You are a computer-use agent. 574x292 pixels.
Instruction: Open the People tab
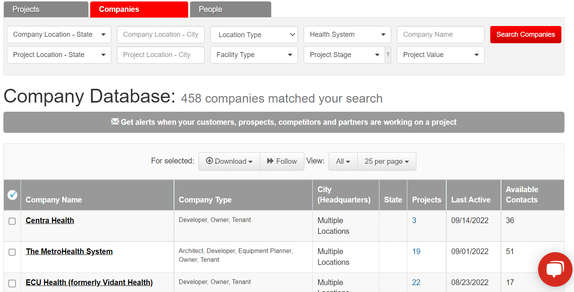230,9
